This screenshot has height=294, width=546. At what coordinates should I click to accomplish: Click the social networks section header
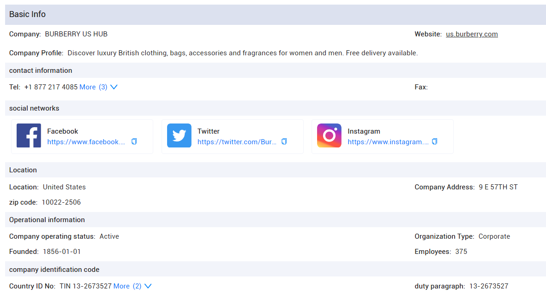tap(276, 108)
